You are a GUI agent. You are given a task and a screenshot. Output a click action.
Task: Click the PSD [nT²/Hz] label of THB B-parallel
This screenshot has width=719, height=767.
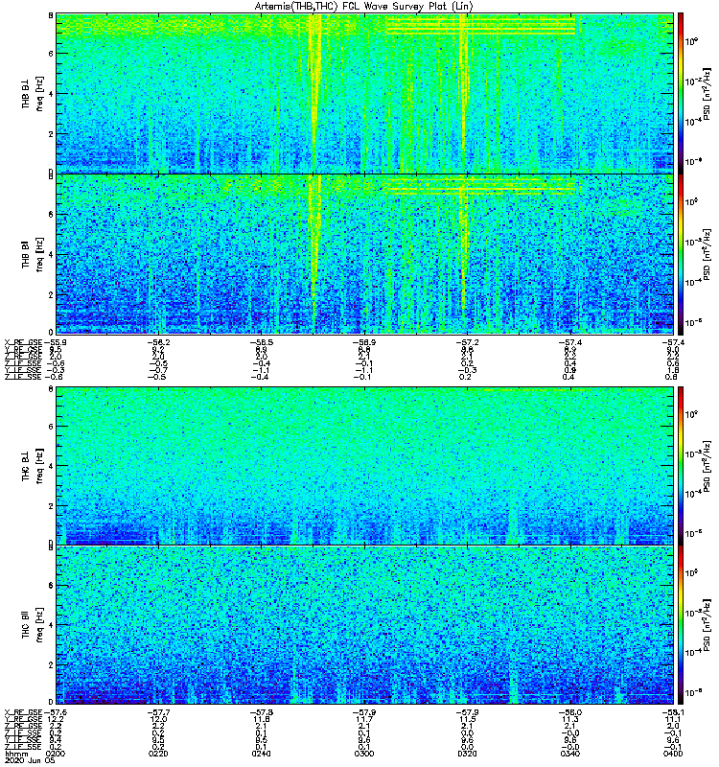click(x=707, y=254)
